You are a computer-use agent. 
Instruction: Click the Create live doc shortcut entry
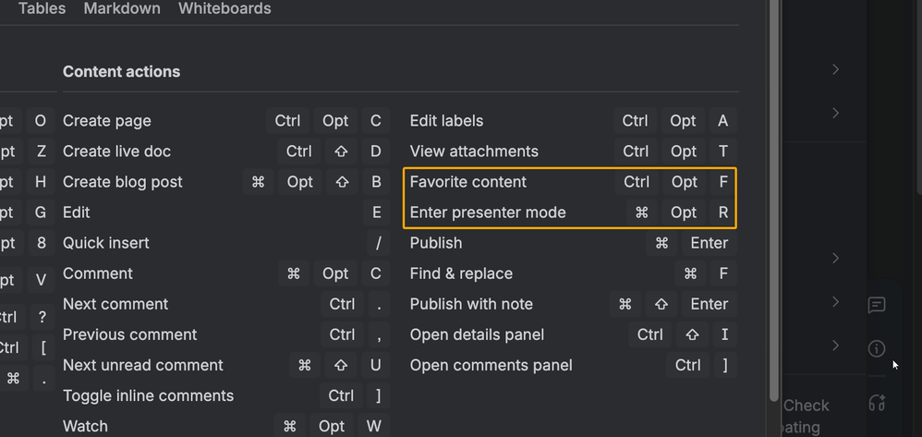coord(116,152)
